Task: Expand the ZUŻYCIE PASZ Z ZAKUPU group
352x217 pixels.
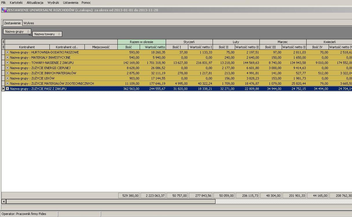Action: coord(8,89)
